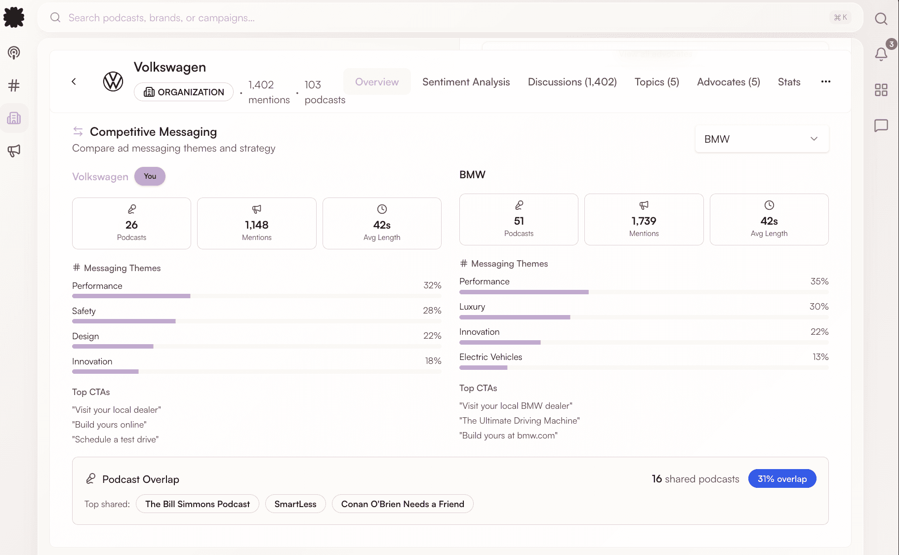Click BMW Electric Vehicles 13% progress bar
Viewport: 899px width, 555px height.
coord(644,367)
